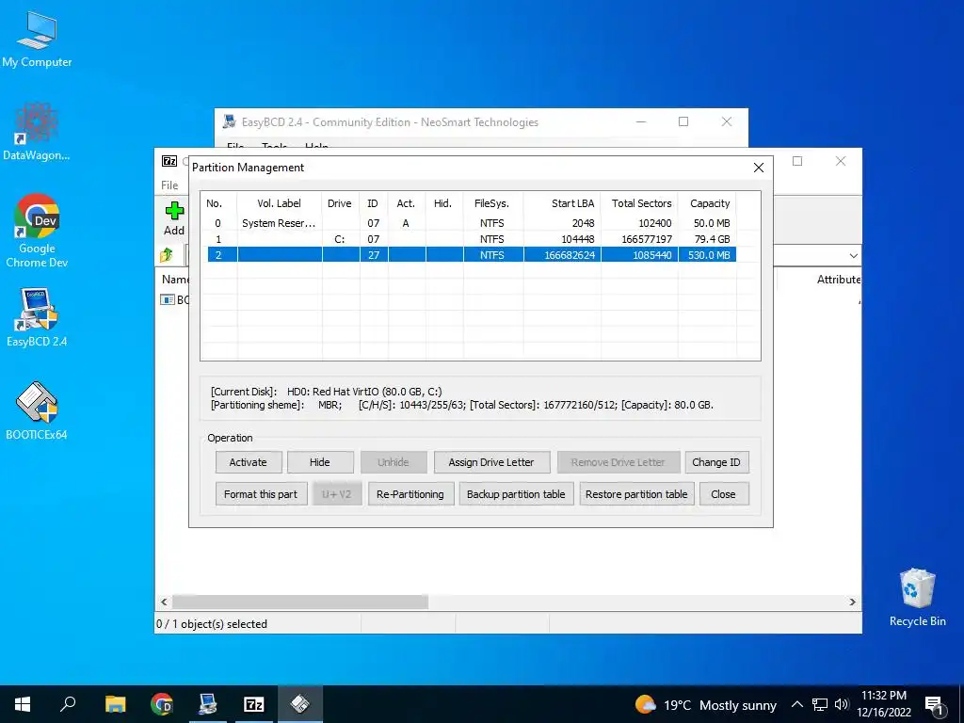Open network status tray icon
964x723 pixels.
pos(820,704)
